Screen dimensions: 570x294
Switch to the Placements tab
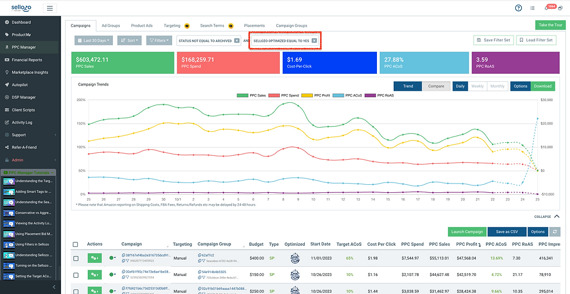point(254,26)
